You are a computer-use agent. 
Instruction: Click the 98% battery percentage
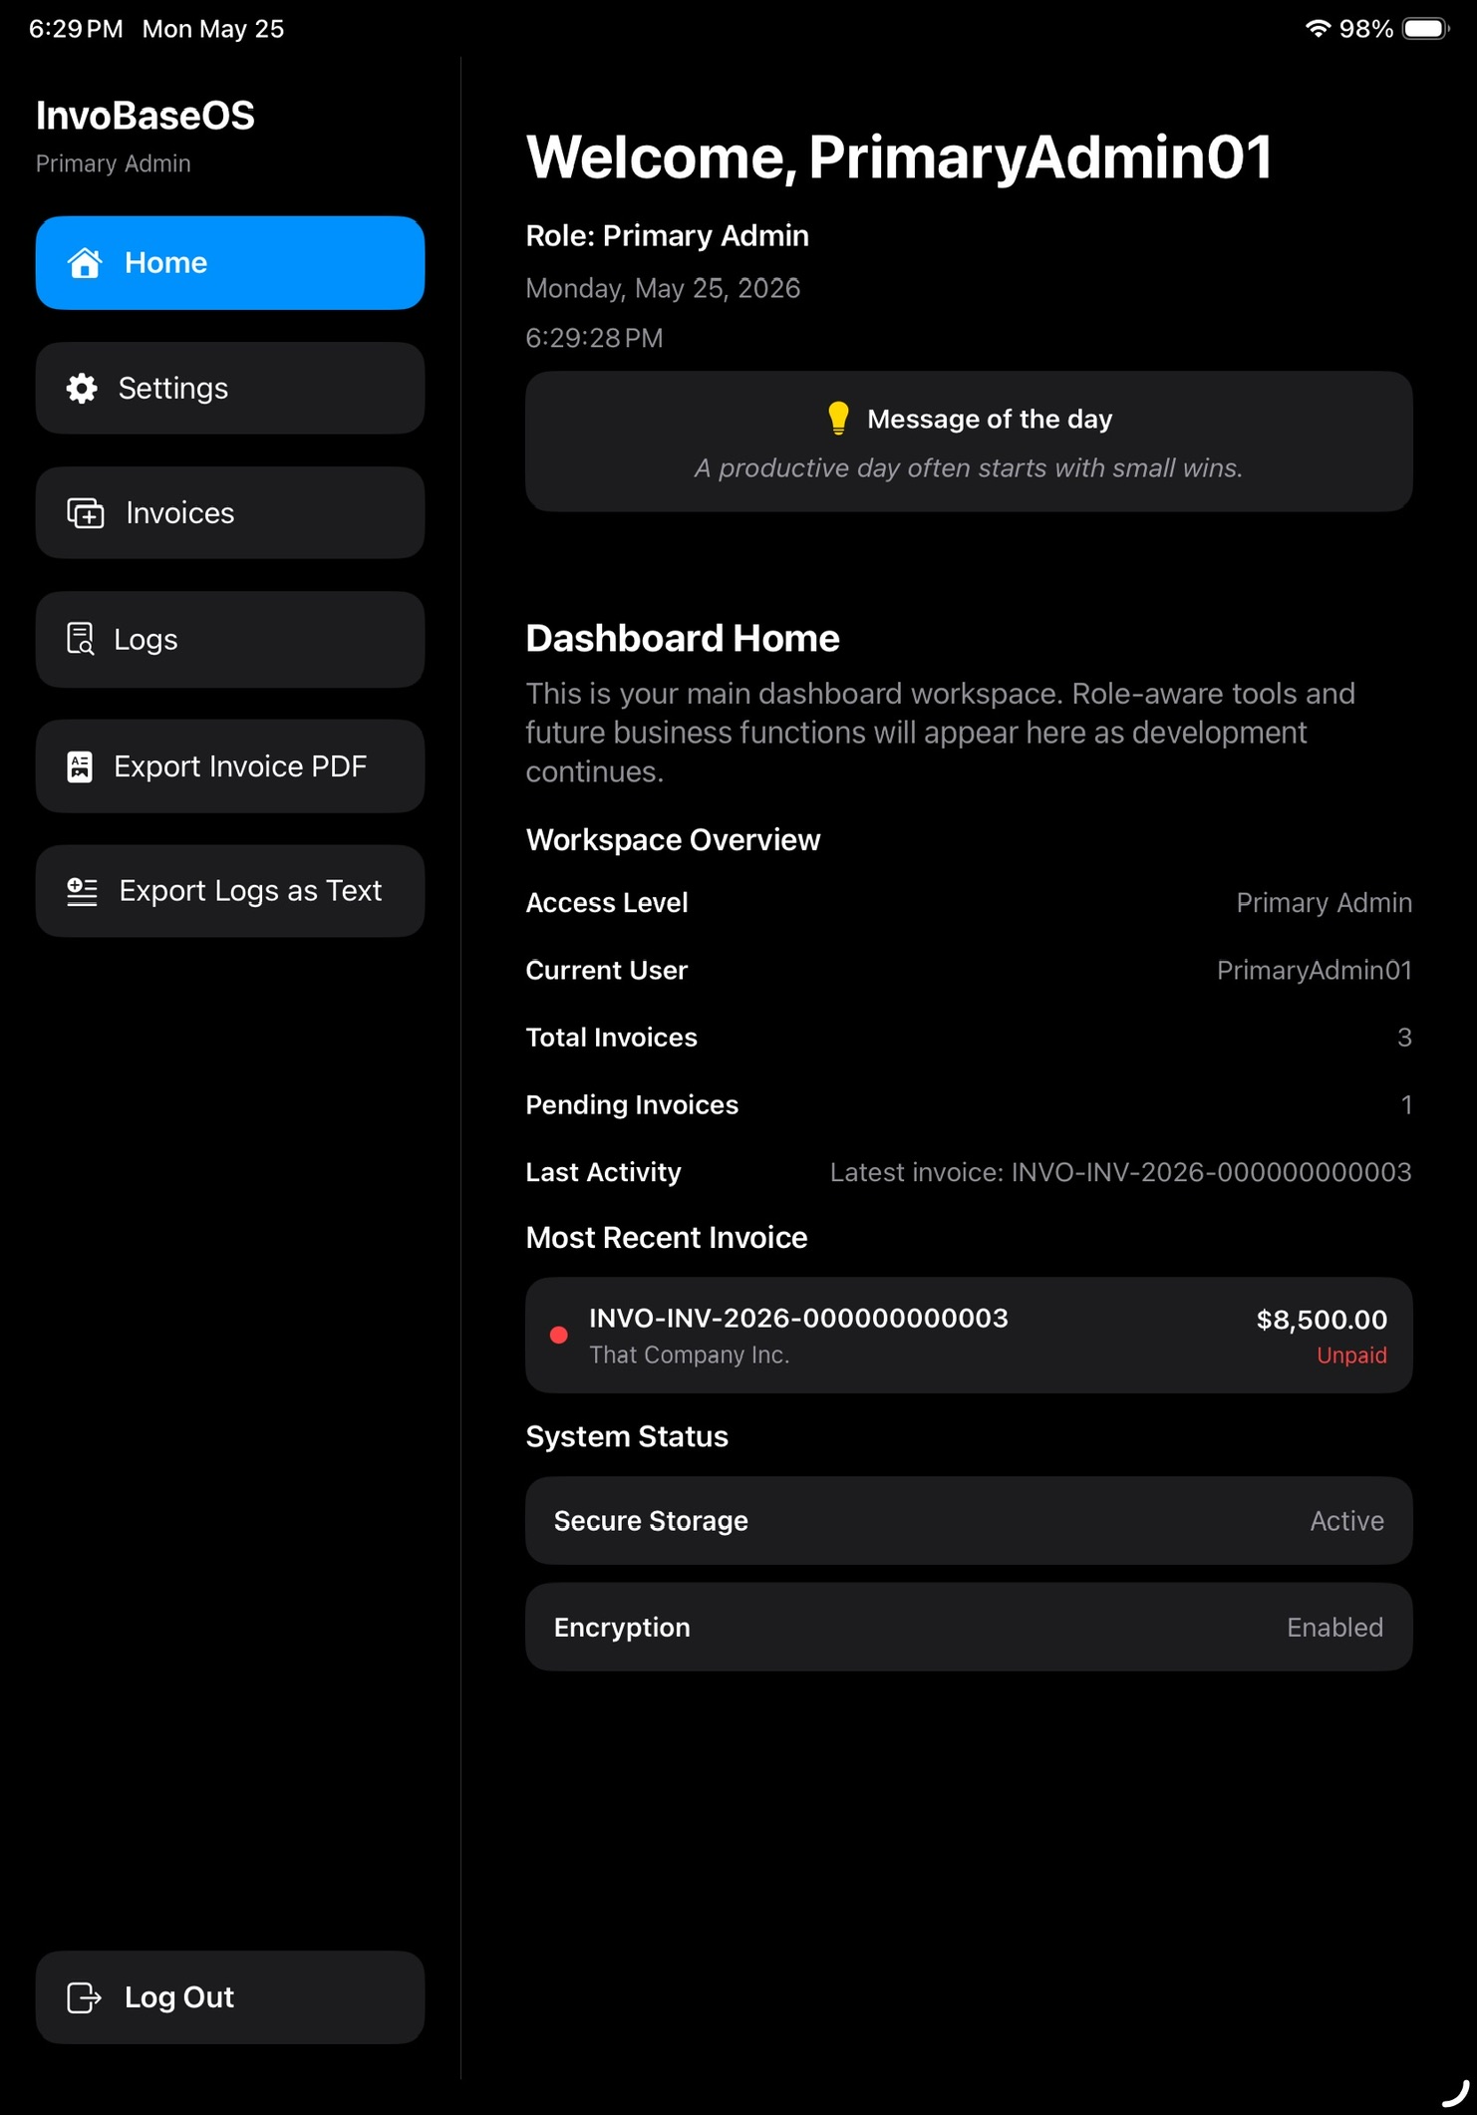[x=1365, y=29]
